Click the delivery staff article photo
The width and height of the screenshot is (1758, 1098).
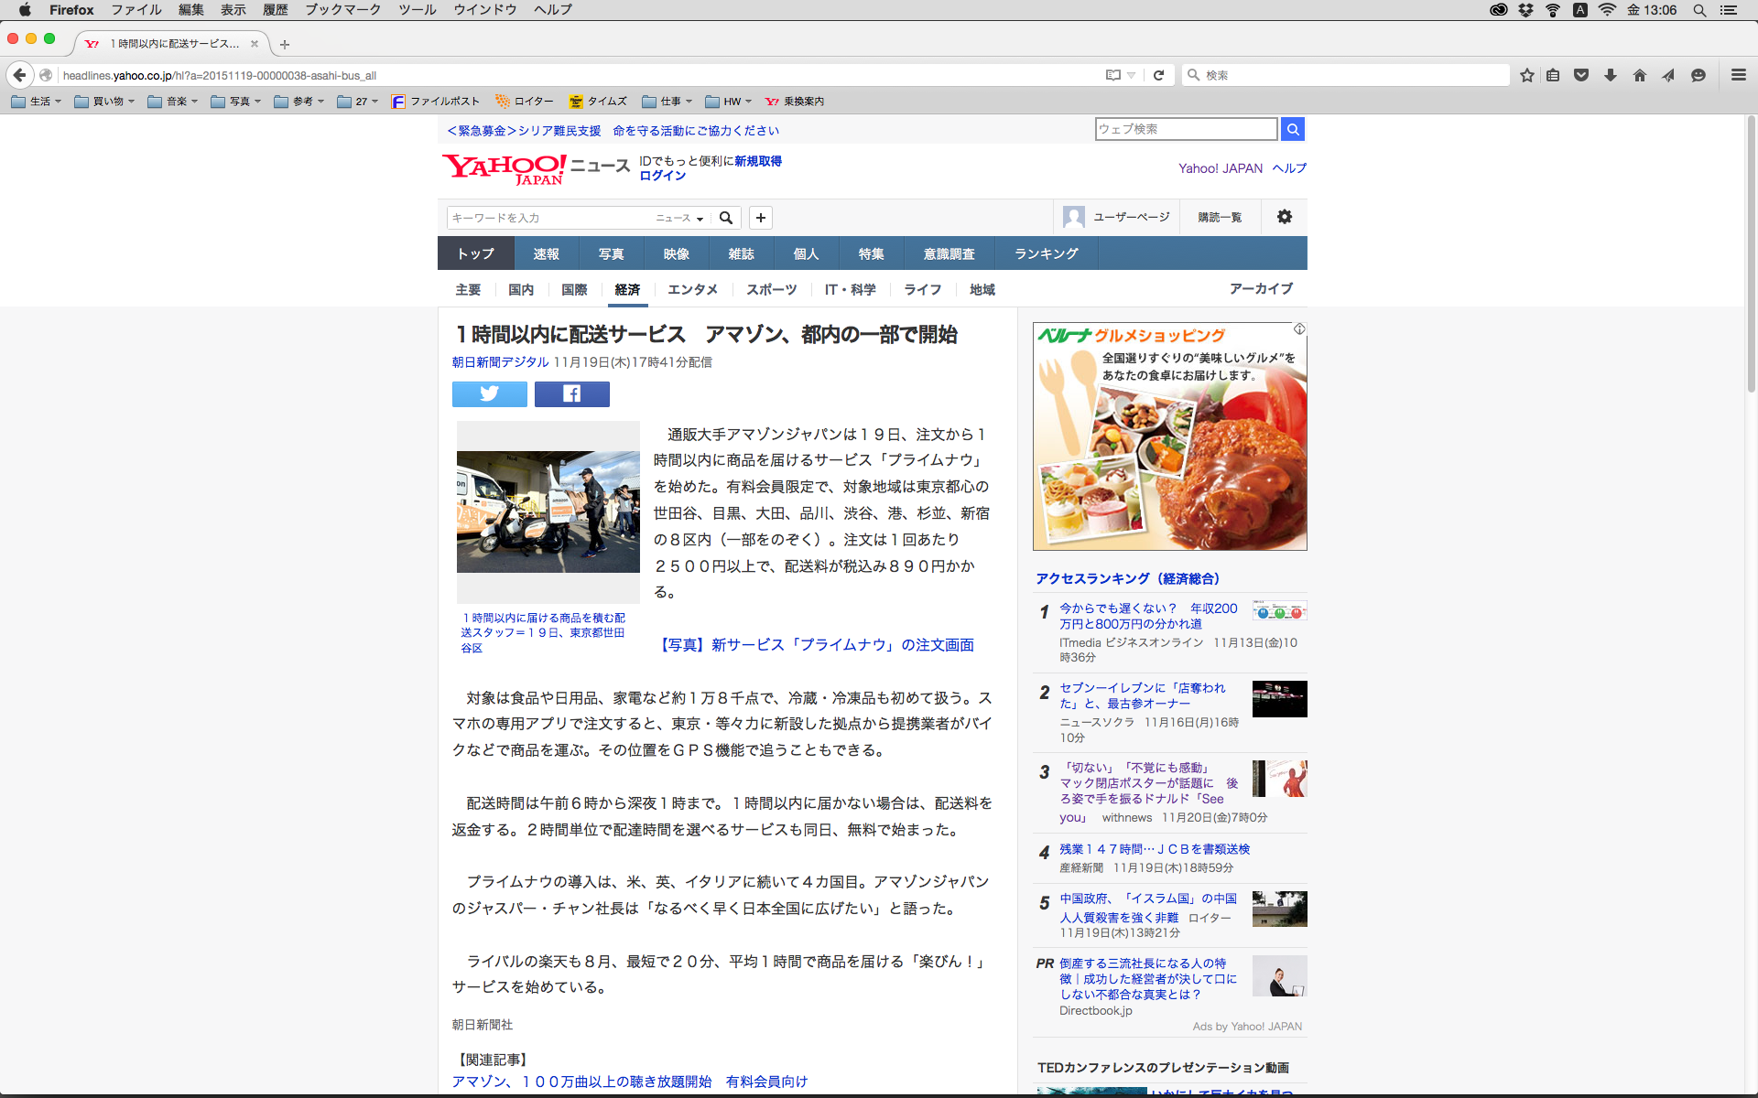[x=548, y=511]
